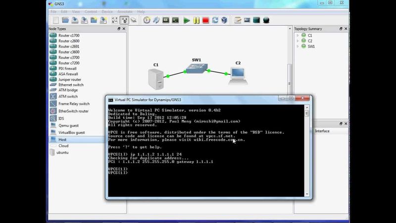Expand C2 in Topology Summary
The width and height of the screenshot is (396, 223).
point(298,41)
